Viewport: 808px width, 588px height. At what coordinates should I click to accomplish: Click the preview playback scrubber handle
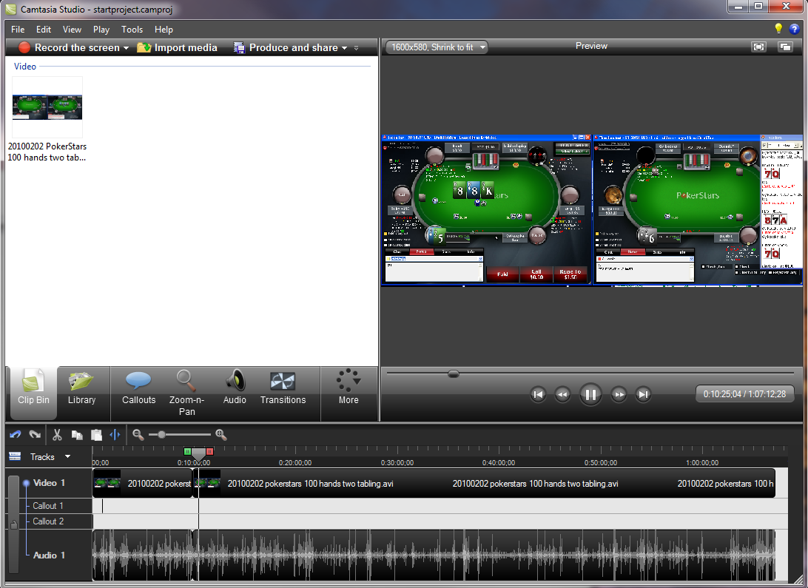click(x=453, y=374)
